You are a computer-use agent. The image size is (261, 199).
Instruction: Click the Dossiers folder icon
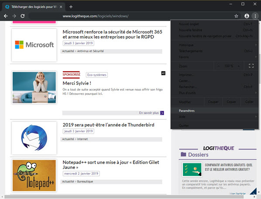coord(183,155)
